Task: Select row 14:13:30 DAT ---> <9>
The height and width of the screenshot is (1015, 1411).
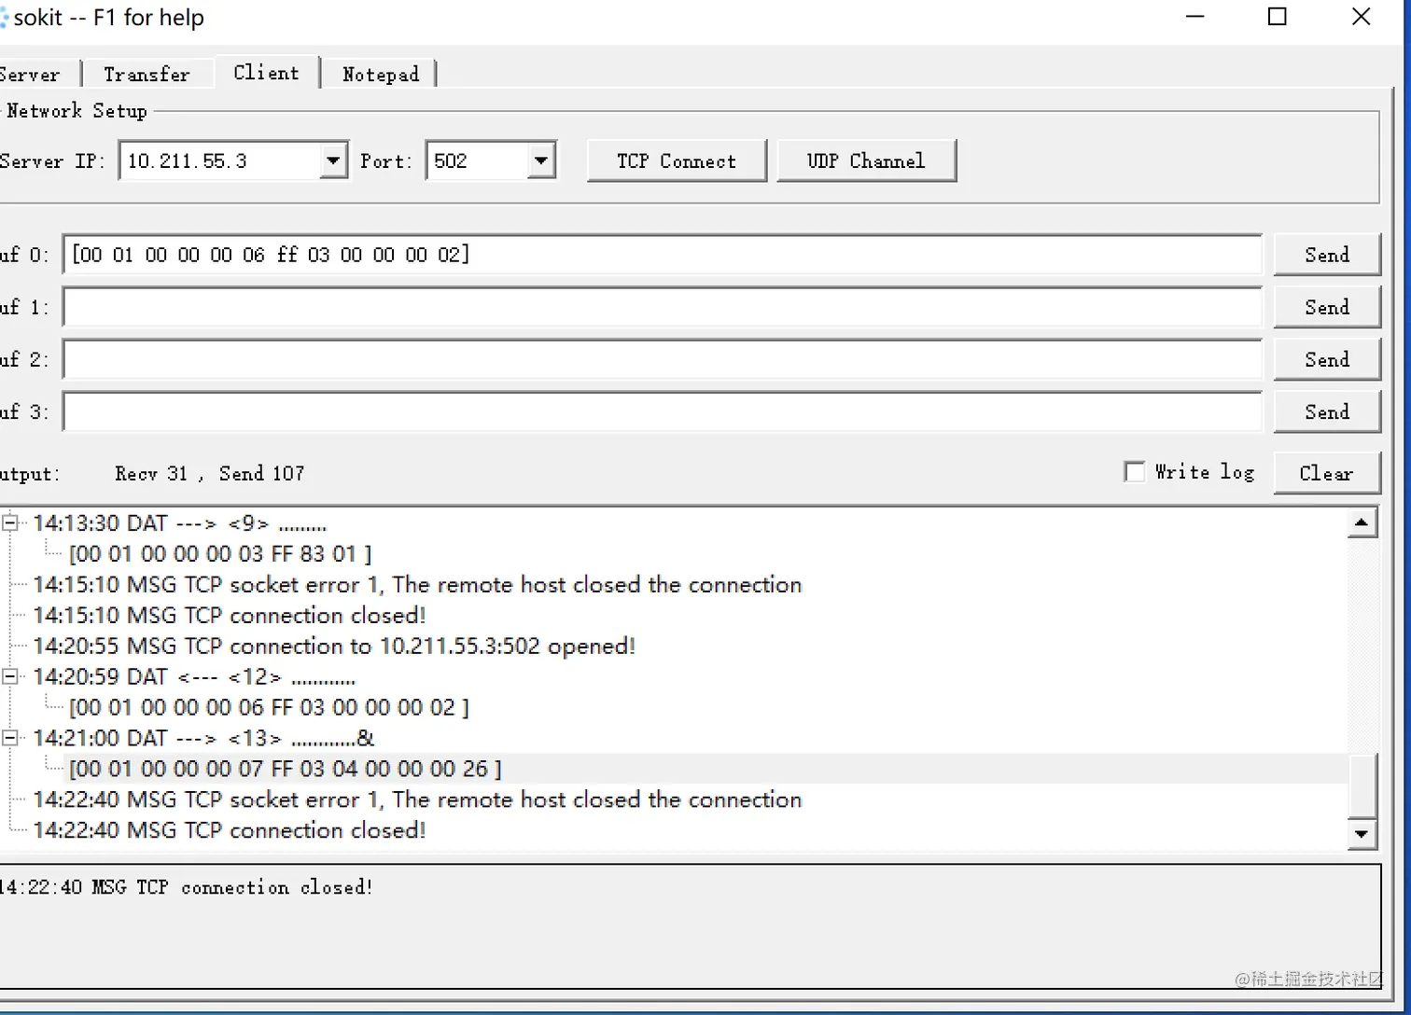Action: tap(180, 523)
